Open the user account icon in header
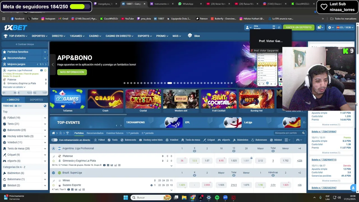Image resolution: width=359 pixels, height=202 pixels. point(247,27)
